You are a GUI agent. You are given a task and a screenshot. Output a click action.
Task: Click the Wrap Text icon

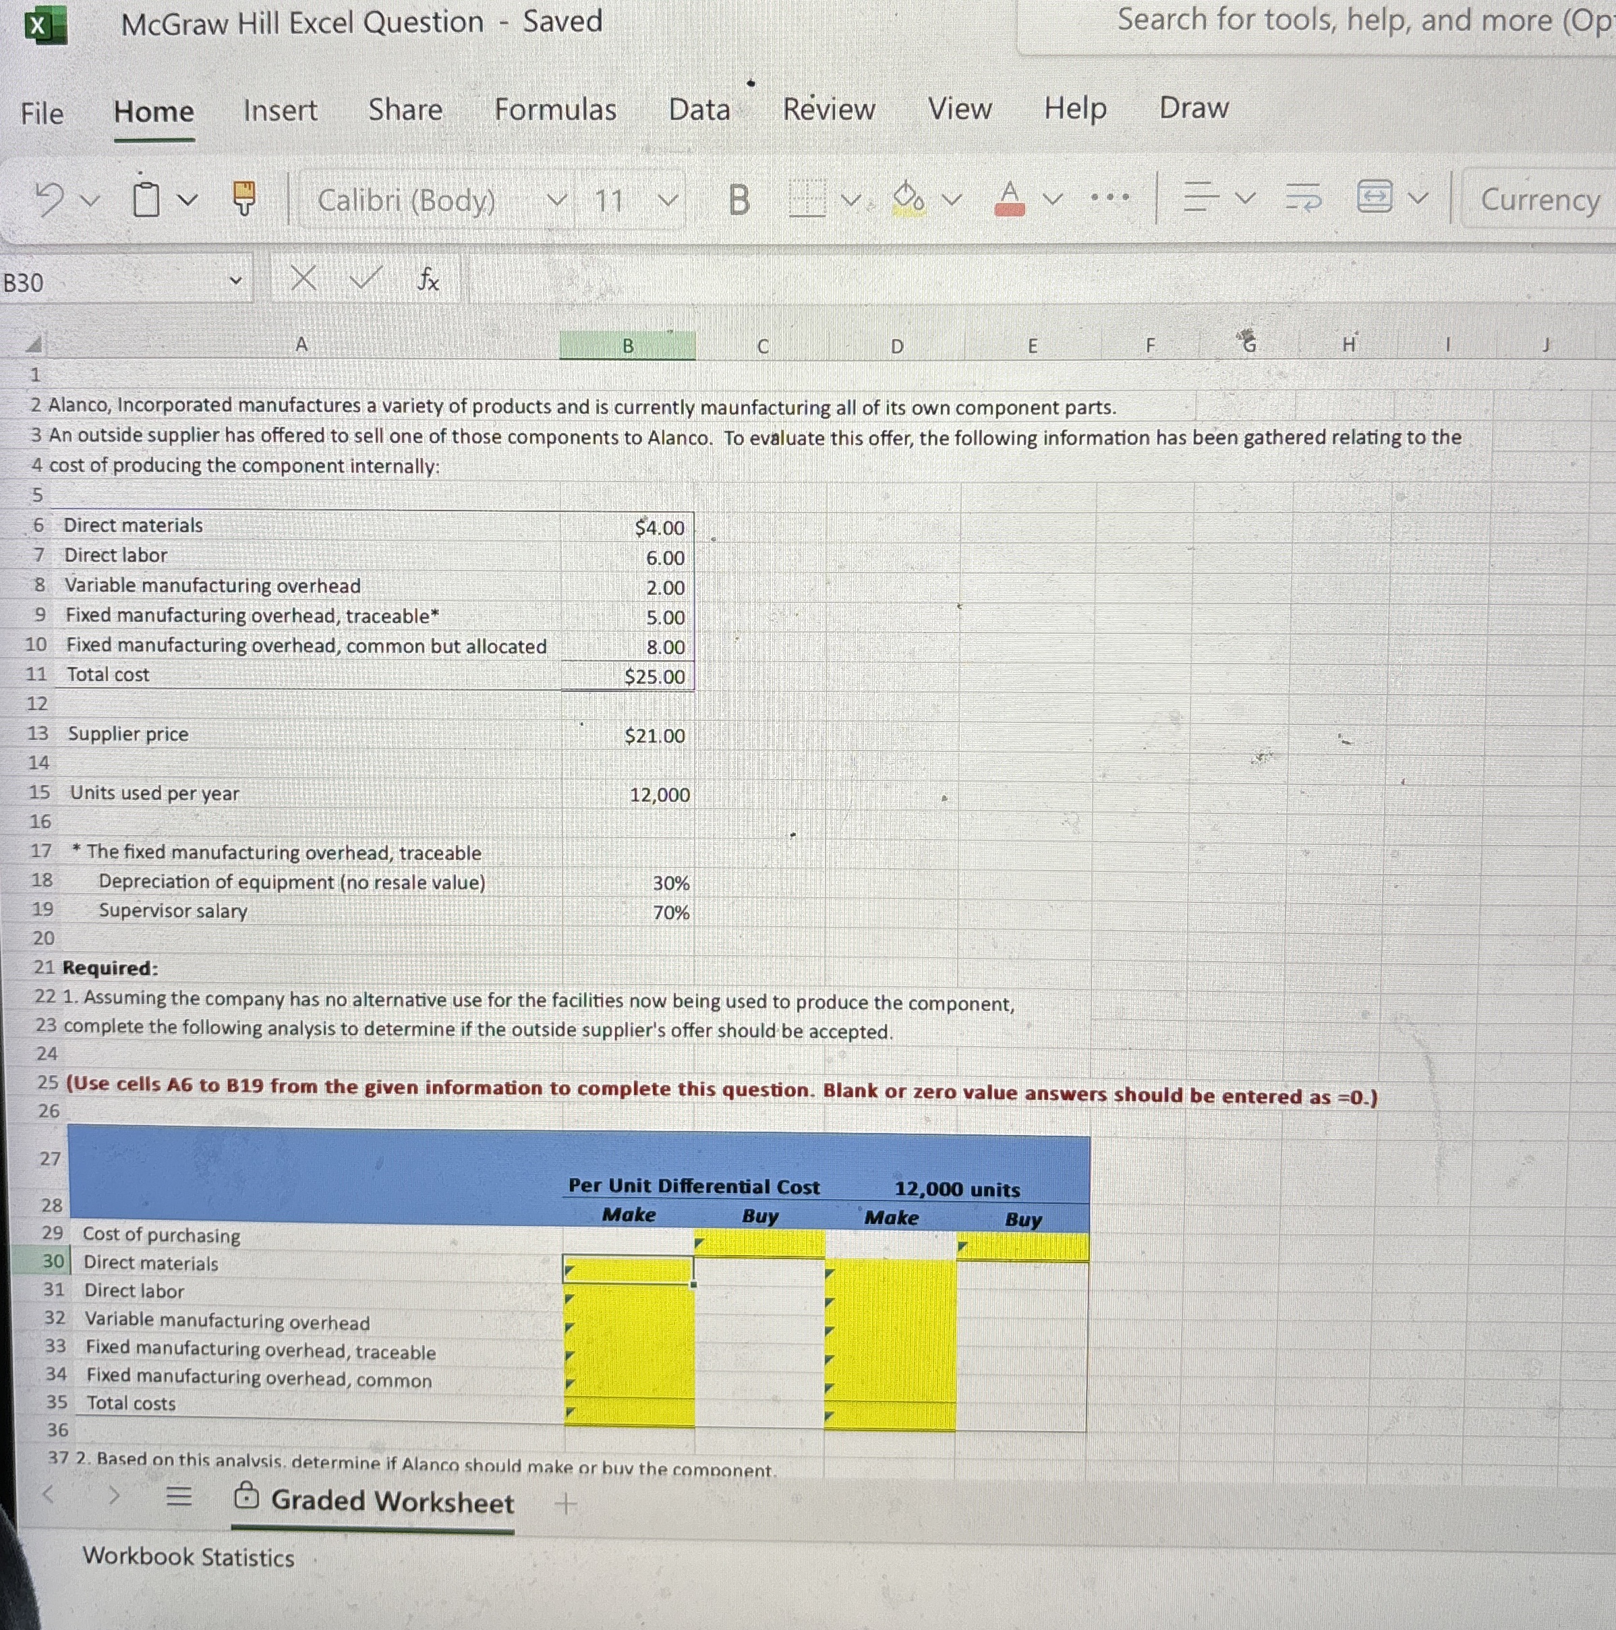click(x=1304, y=199)
